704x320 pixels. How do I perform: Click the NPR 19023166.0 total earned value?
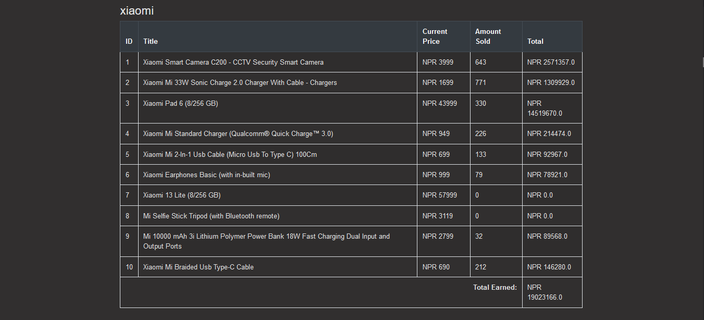(x=545, y=292)
